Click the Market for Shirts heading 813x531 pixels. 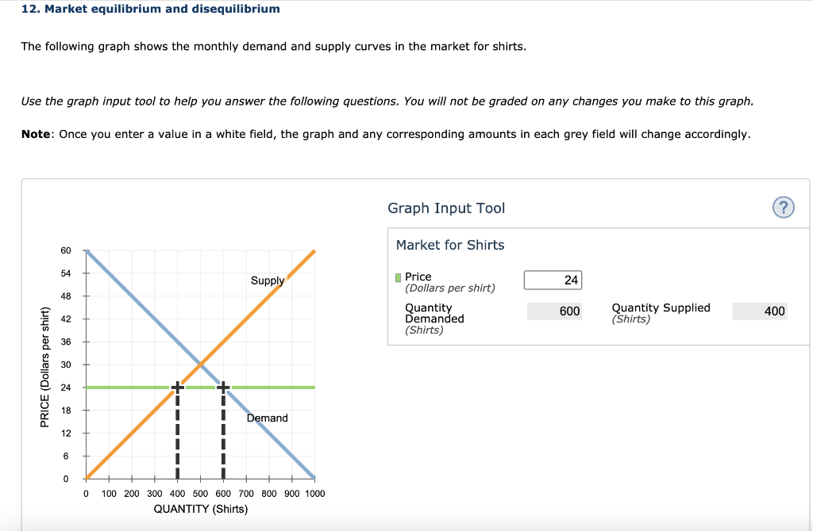[450, 245]
